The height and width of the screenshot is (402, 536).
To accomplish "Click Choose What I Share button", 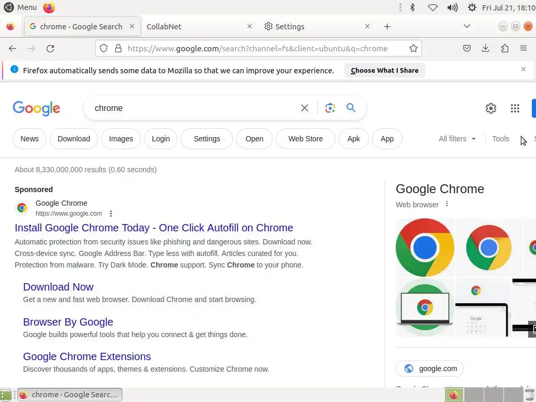I will [x=385, y=71].
